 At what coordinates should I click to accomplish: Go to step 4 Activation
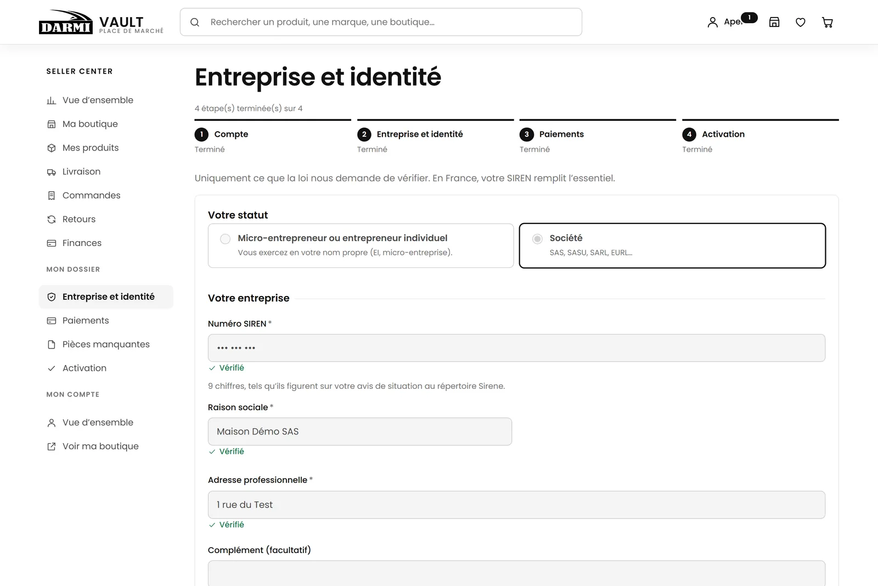761,137
